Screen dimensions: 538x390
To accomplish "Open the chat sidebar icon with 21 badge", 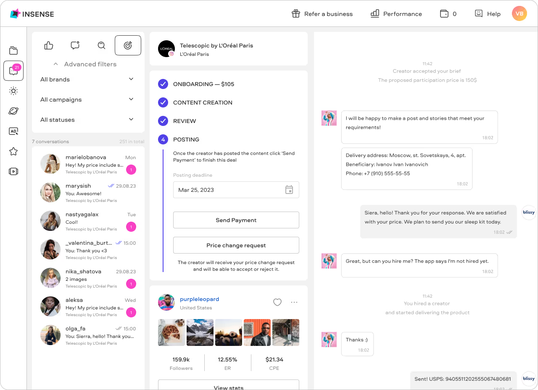I will coord(13,71).
